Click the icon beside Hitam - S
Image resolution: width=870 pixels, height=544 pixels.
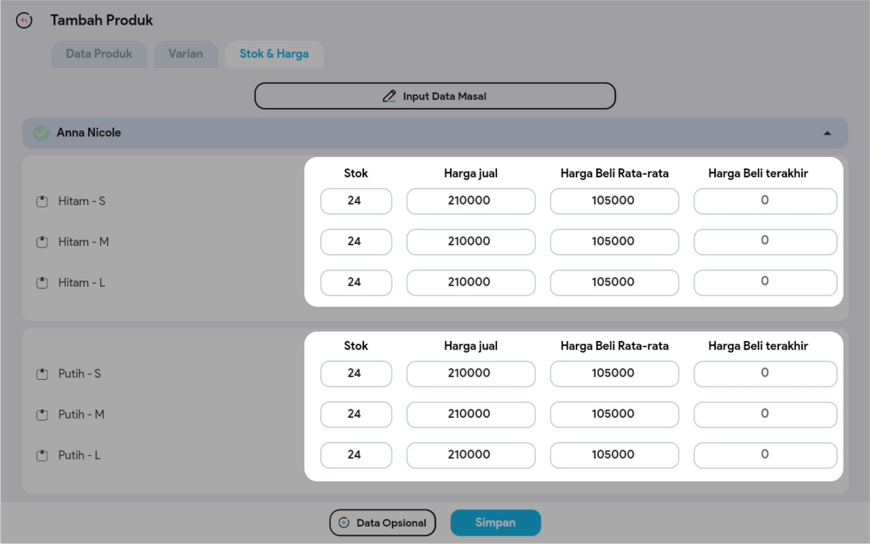coord(42,201)
